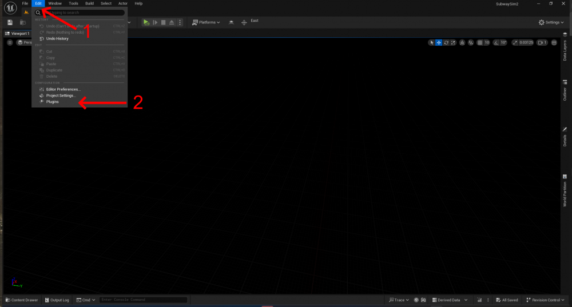Click the Select objects cursor tool
Screen dimensions: 572x307
coord(432,42)
